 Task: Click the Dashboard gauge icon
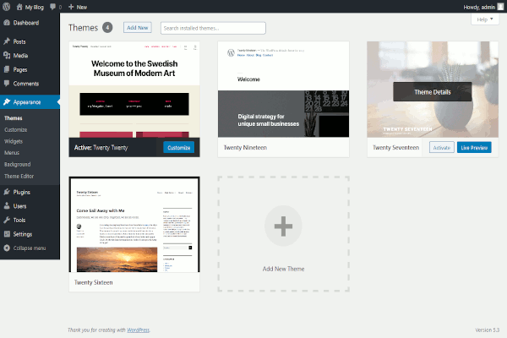7,23
